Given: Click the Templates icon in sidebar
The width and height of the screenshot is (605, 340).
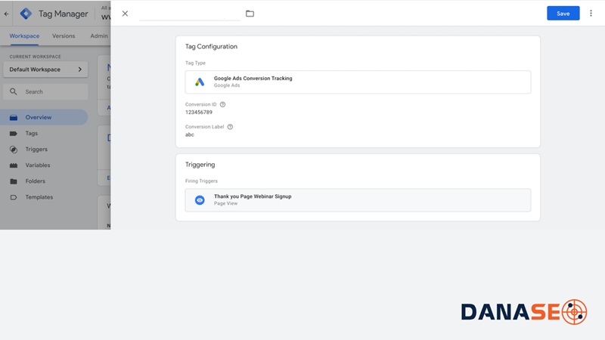Looking at the screenshot, I should pos(14,197).
